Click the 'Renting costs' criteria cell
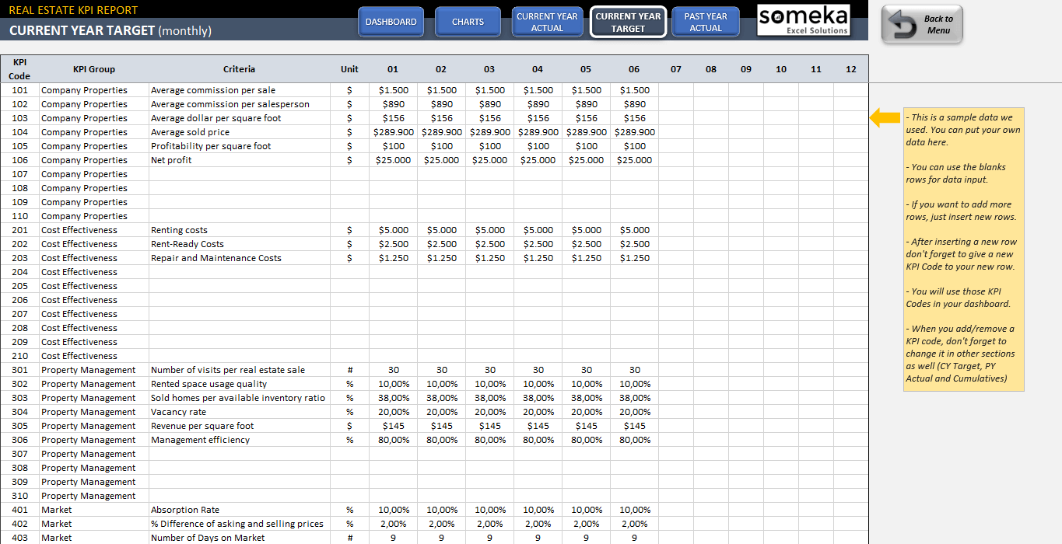Viewport: 1062px width, 544px height. [x=239, y=230]
